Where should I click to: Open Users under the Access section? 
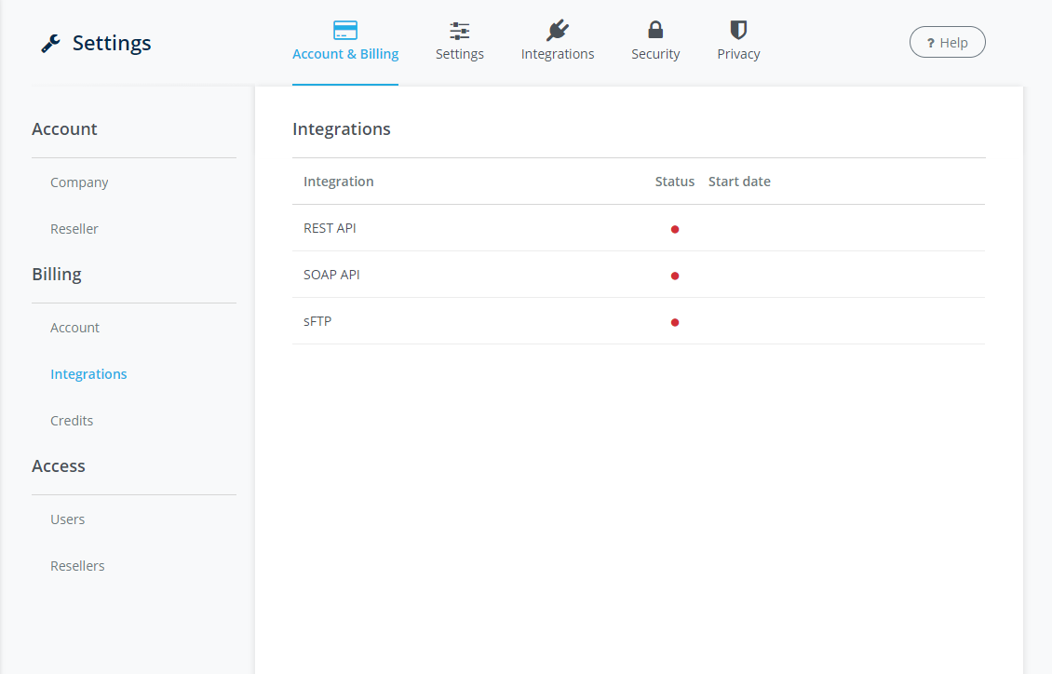point(67,519)
